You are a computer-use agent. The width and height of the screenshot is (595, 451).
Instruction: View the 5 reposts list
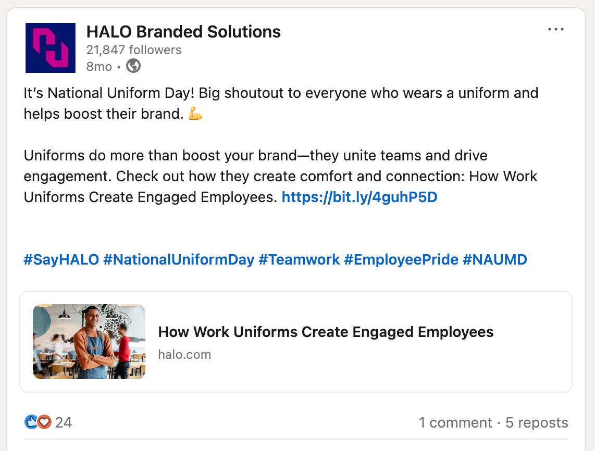(x=537, y=422)
